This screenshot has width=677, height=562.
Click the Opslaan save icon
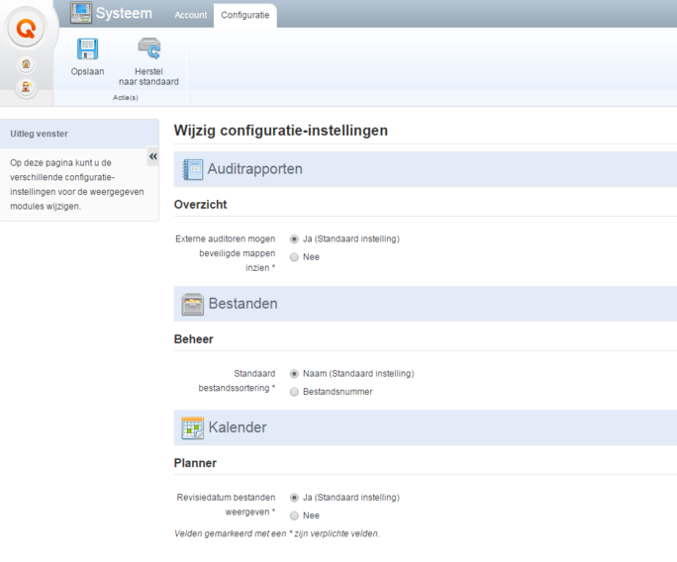87,49
